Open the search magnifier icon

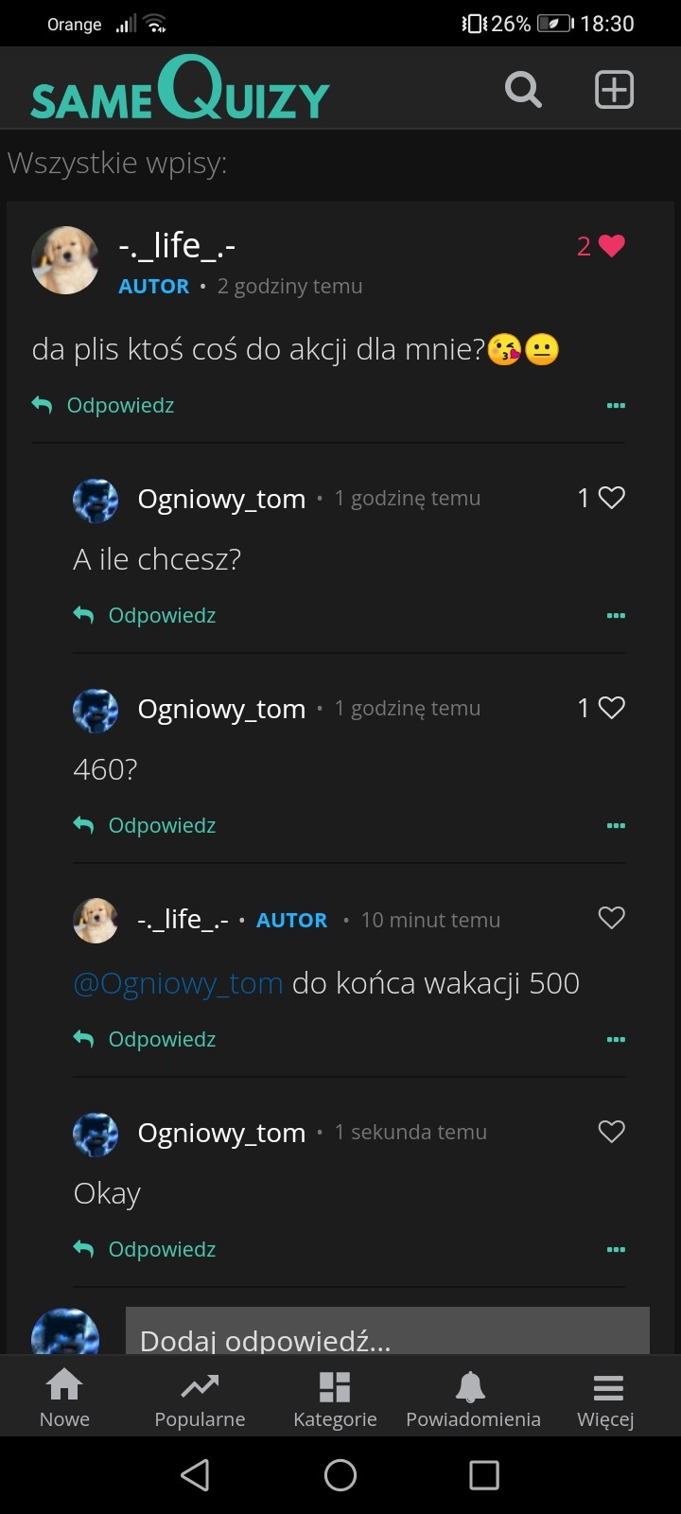click(523, 90)
